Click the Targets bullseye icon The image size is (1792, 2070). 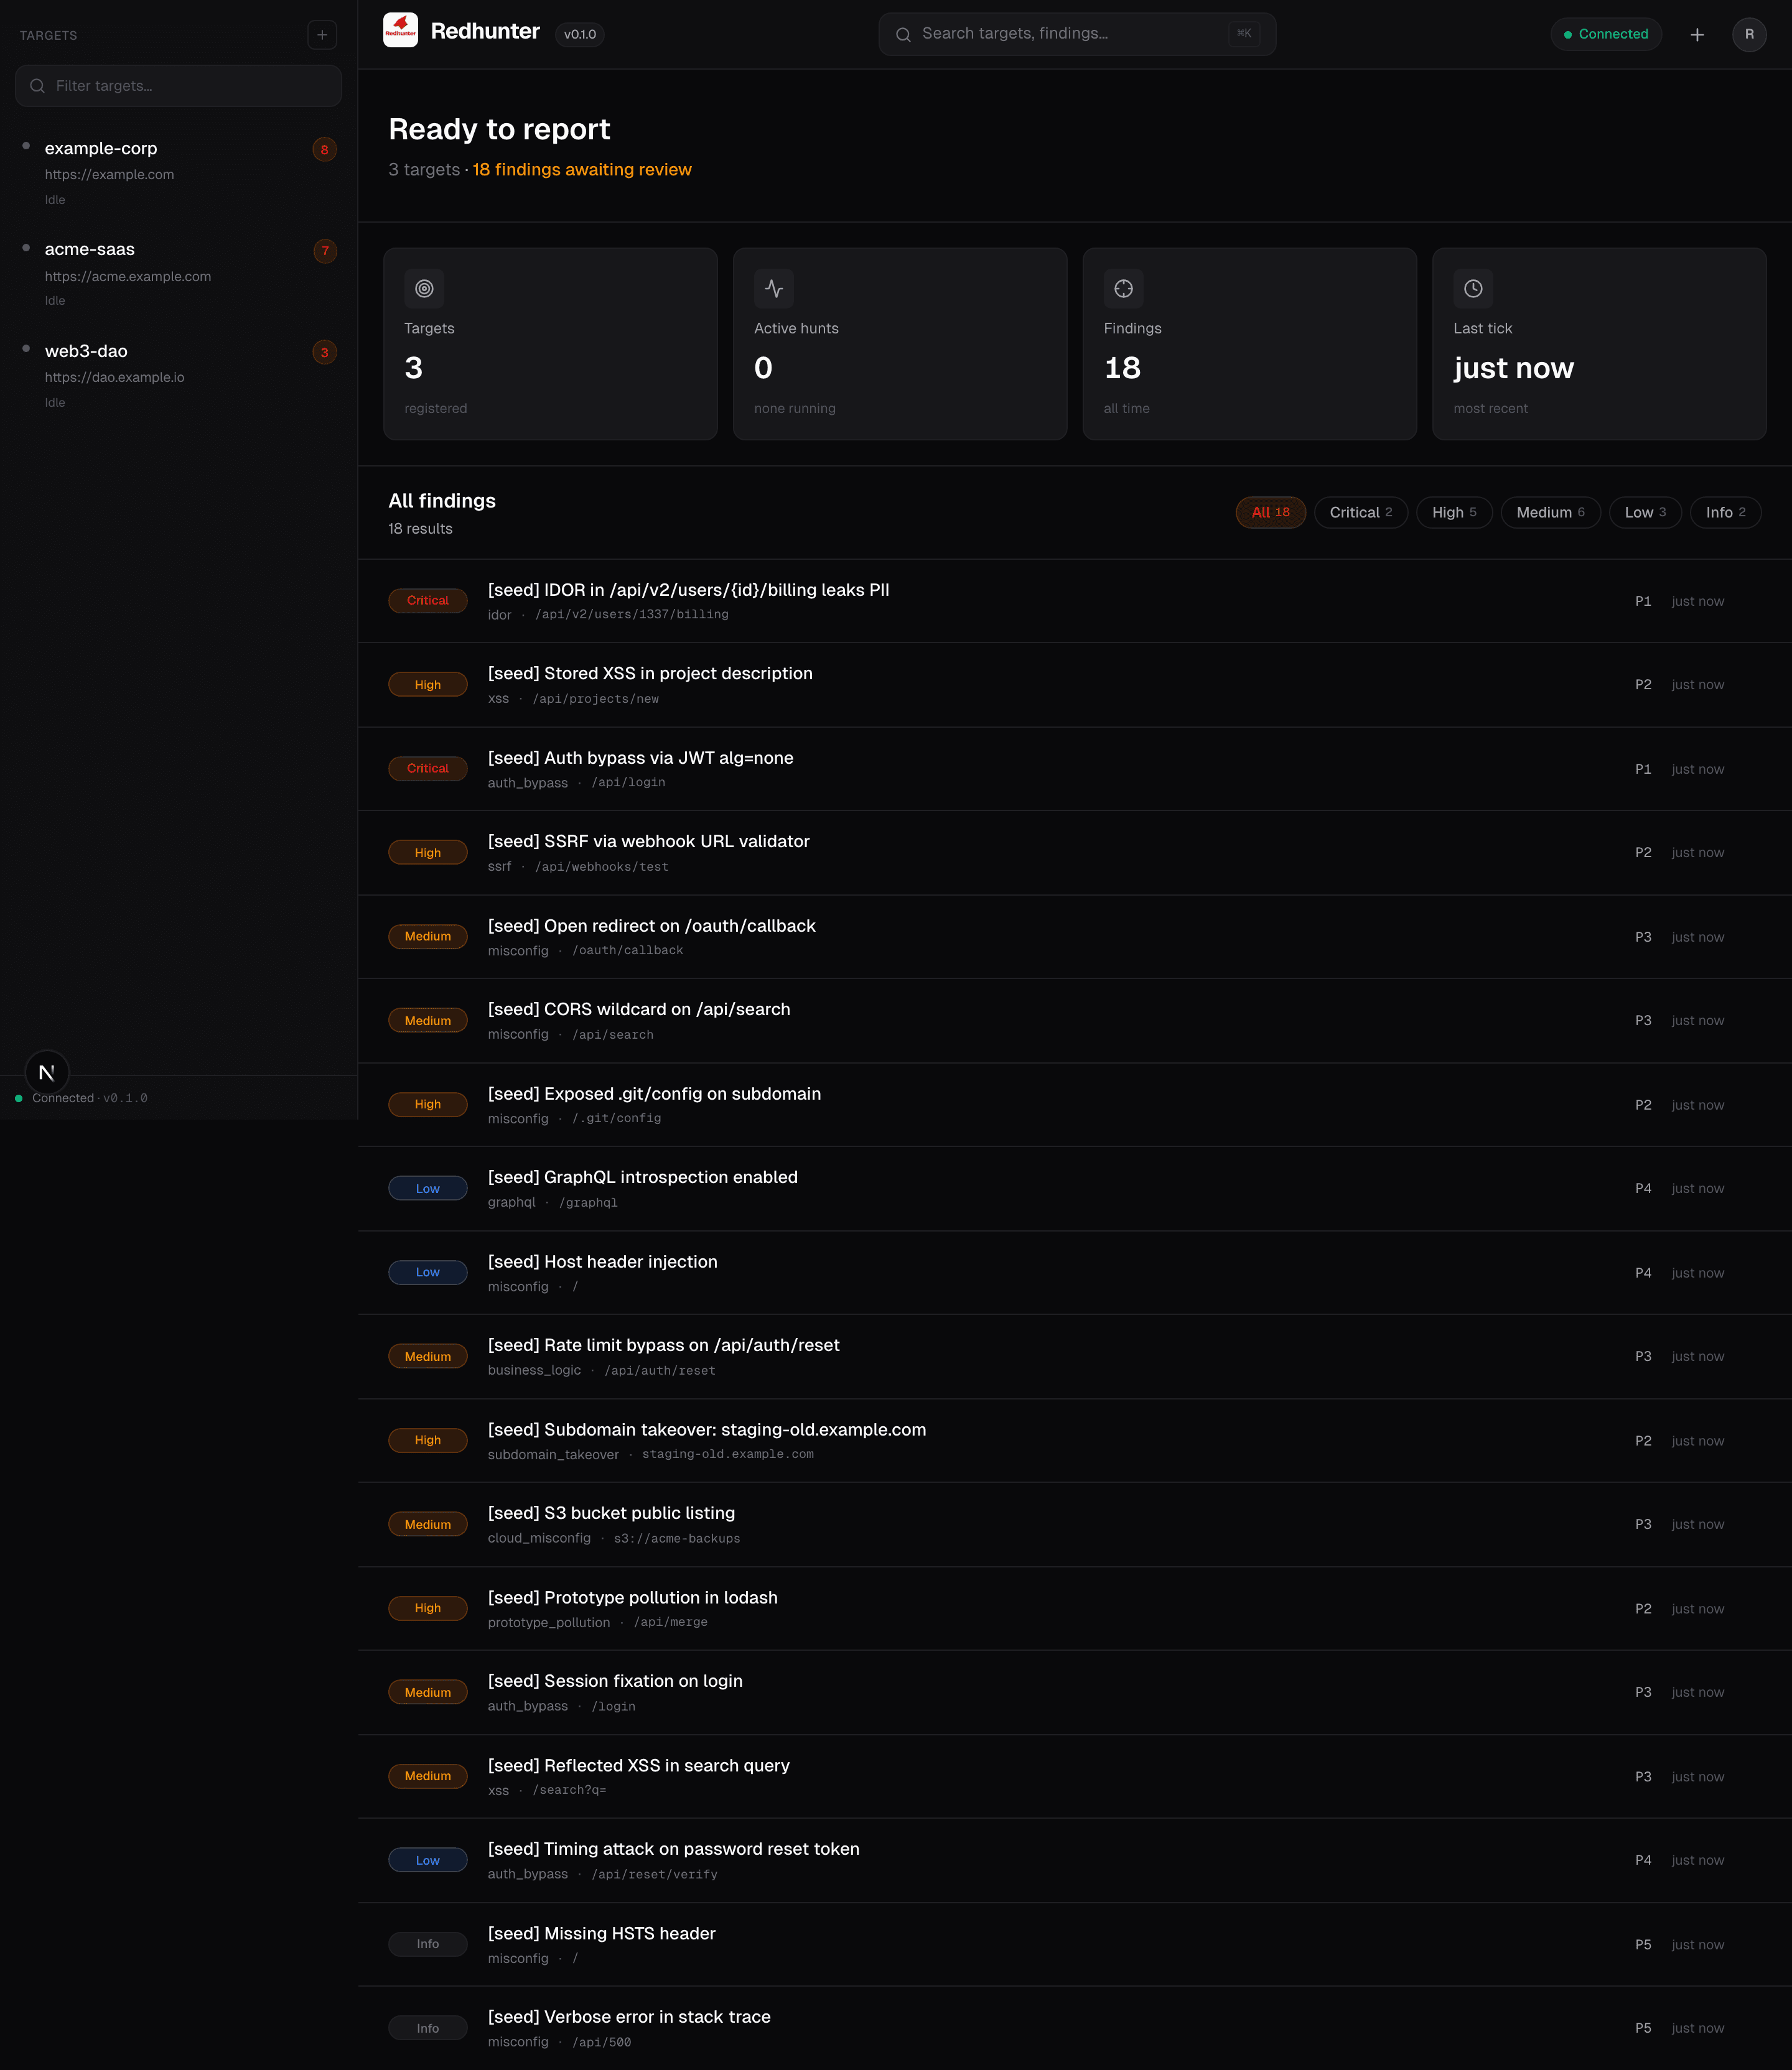click(x=424, y=289)
